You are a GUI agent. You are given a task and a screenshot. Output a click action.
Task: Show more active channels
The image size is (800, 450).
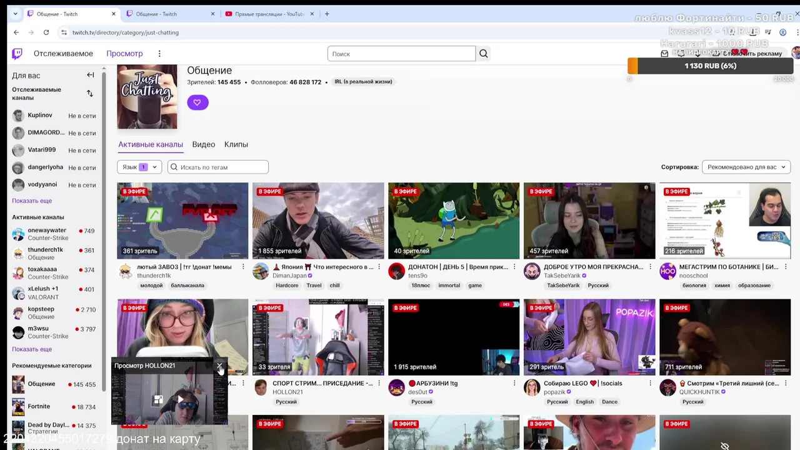point(32,349)
